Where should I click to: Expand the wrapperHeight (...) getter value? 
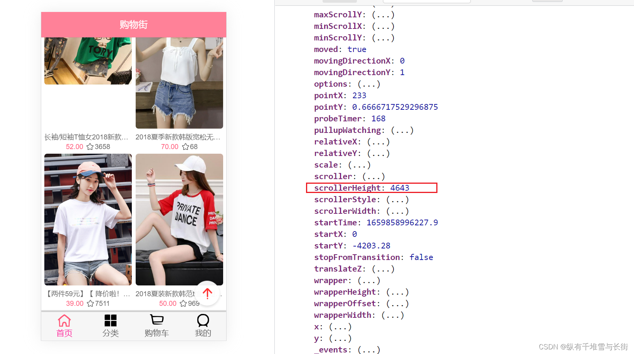(397, 292)
